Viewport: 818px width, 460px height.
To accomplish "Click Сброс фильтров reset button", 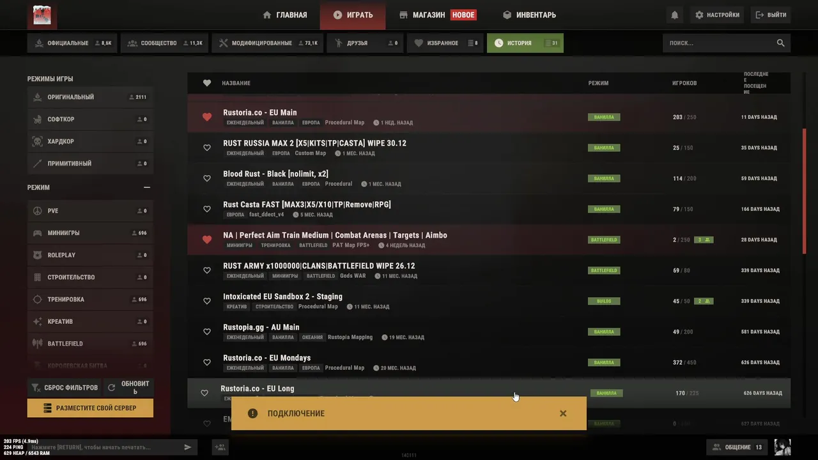I will [x=65, y=387].
